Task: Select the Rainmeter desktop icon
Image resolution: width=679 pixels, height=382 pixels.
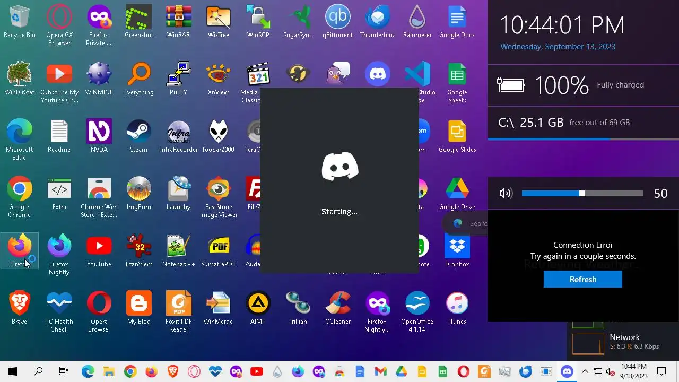Action: (417, 22)
